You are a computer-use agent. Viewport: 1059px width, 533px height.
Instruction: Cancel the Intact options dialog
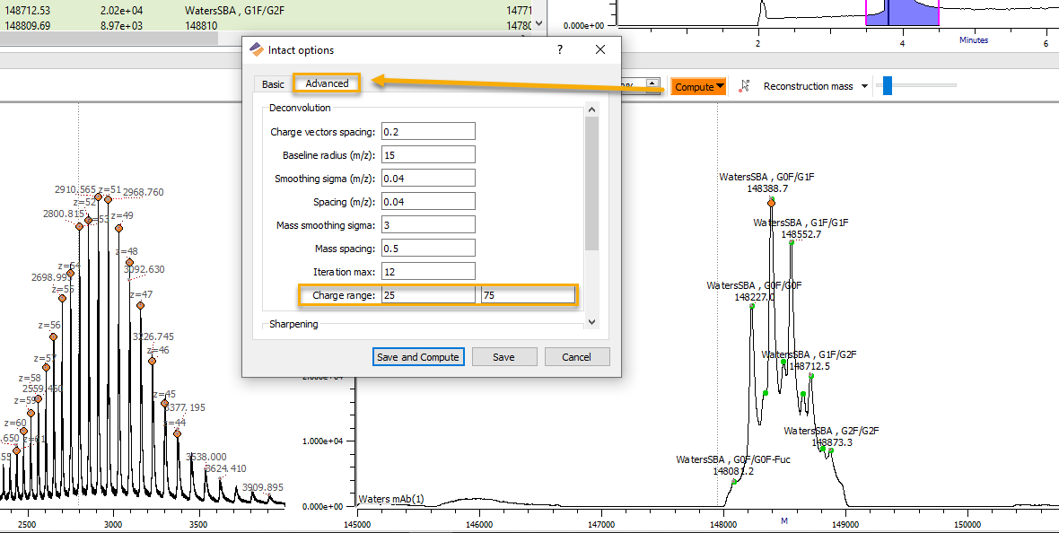tap(576, 357)
